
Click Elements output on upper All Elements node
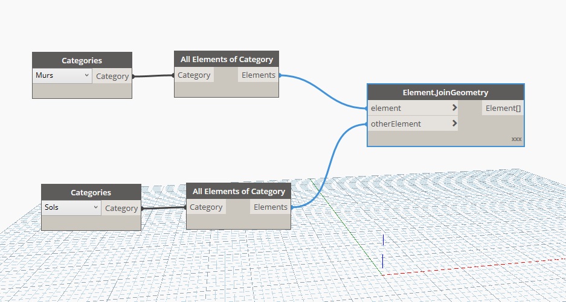(x=258, y=75)
